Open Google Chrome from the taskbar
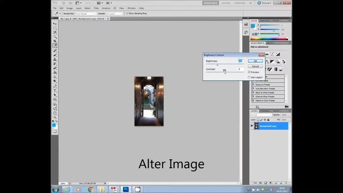Screen dimensions: 343x193 coord(91,189)
